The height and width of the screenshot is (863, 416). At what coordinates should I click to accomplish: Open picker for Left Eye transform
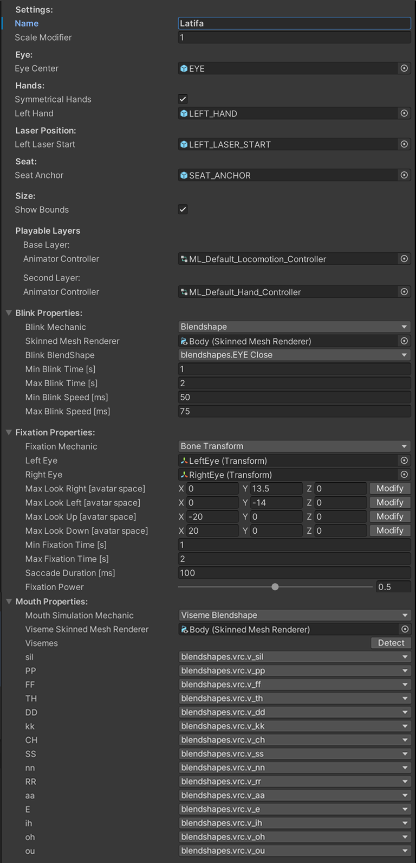click(x=404, y=461)
